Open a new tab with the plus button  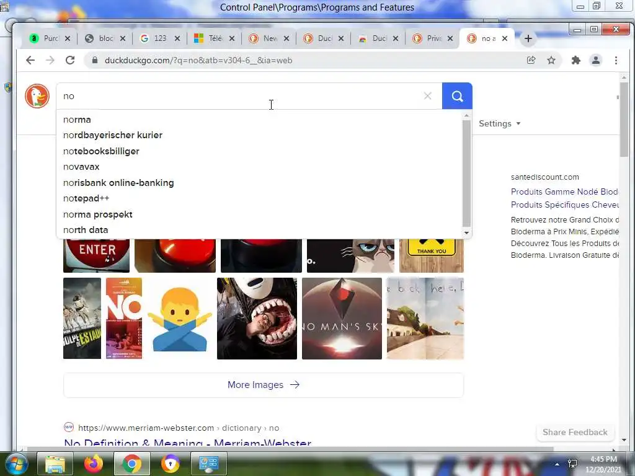point(528,38)
